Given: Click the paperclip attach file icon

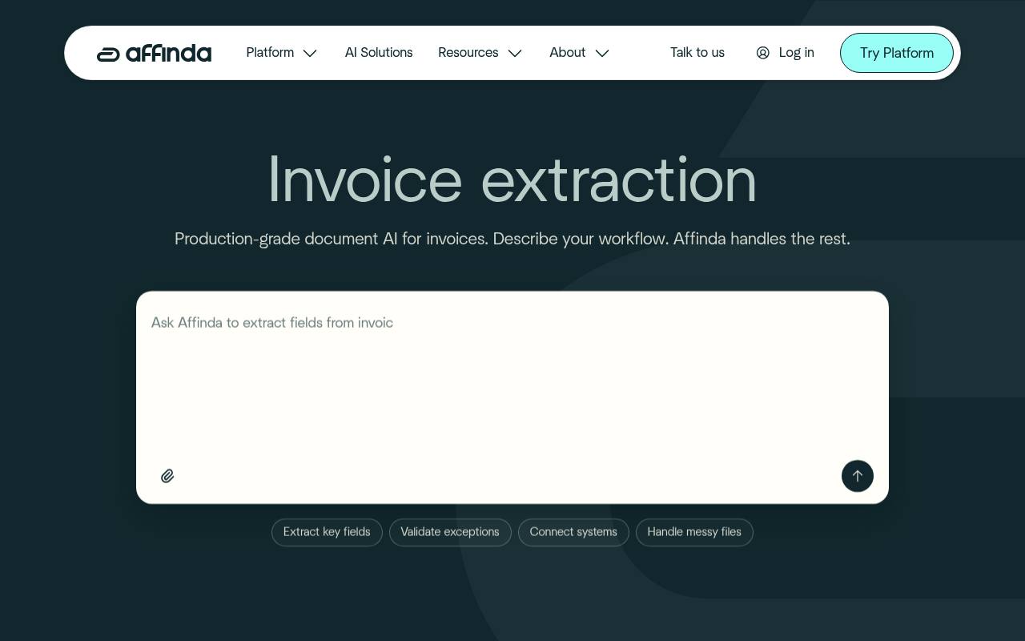Looking at the screenshot, I should pos(167,476).
